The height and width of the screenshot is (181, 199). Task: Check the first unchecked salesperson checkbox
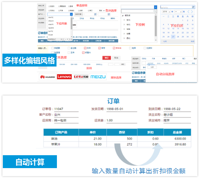pos(52,48)
